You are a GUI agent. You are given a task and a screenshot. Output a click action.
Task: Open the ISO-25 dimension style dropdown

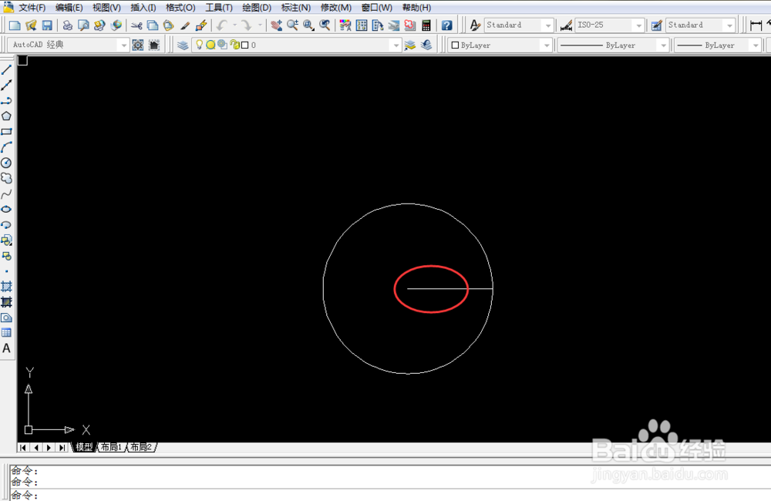pos(638,25)
